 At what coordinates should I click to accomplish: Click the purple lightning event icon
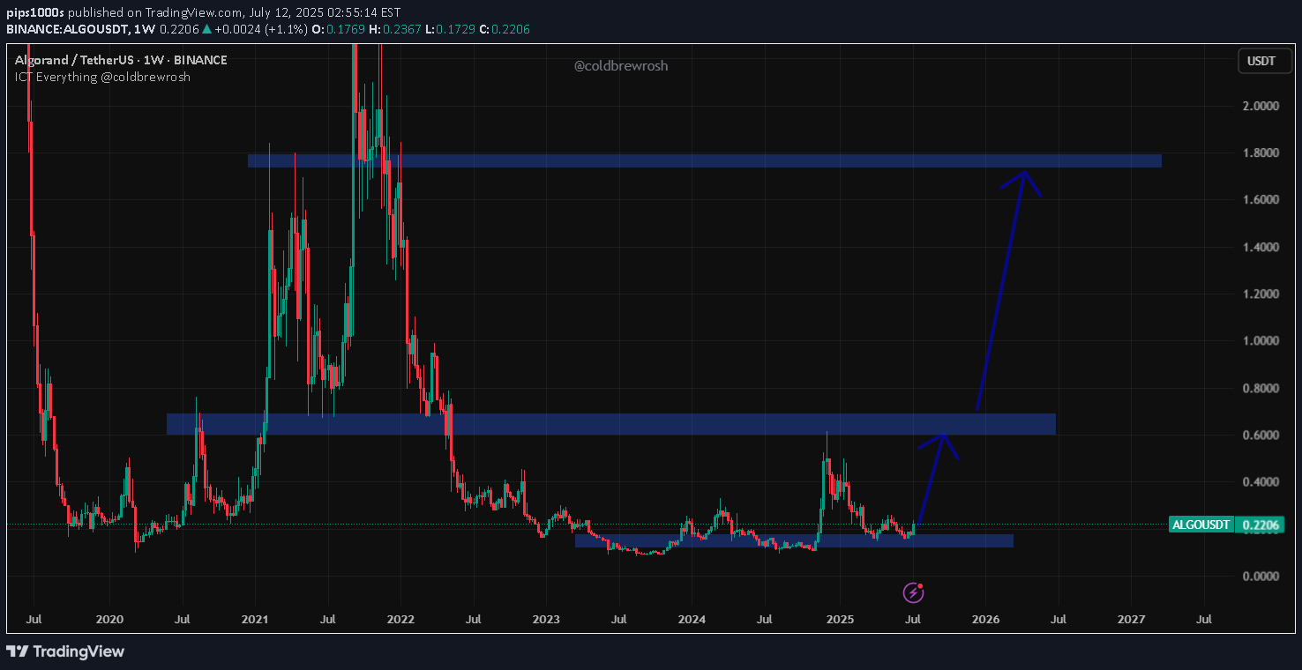pyautogui.click(x=913, y=592)
